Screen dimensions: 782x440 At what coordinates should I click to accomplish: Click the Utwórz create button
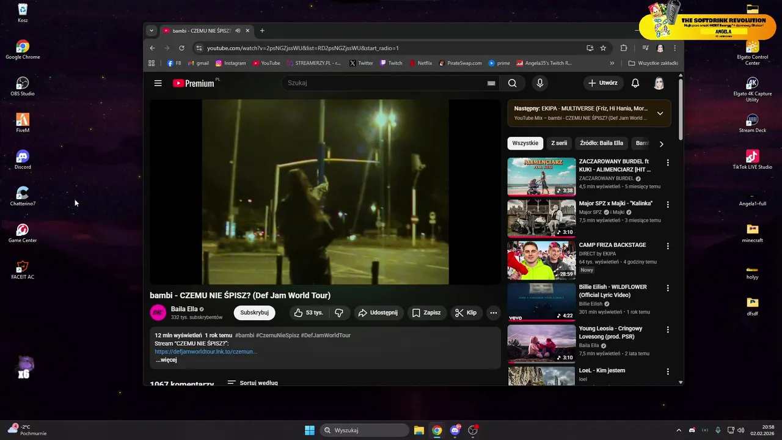pos(602,83)
